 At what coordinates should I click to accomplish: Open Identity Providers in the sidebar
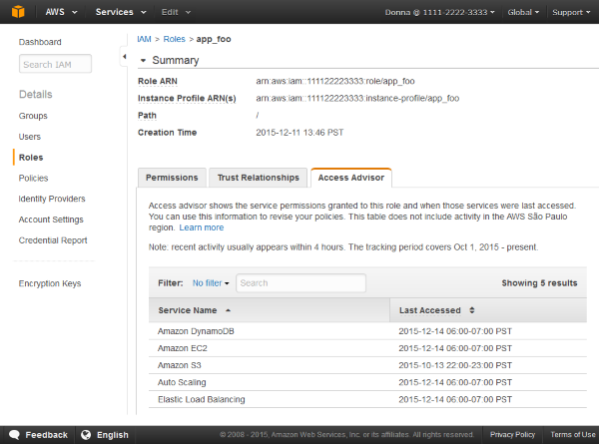click(x=52, y=199)
